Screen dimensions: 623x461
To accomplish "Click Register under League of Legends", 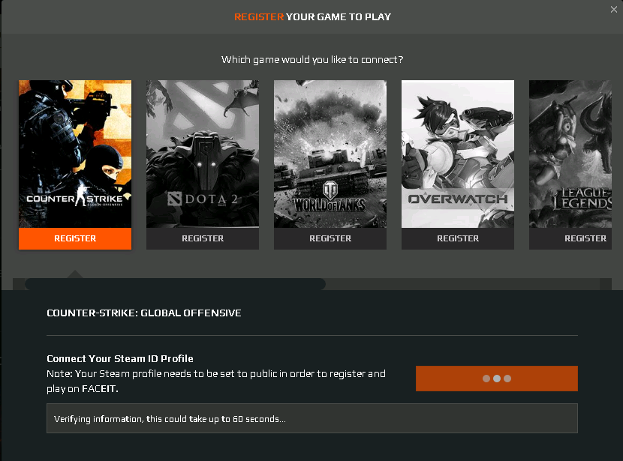I will (x=570, y=238).
